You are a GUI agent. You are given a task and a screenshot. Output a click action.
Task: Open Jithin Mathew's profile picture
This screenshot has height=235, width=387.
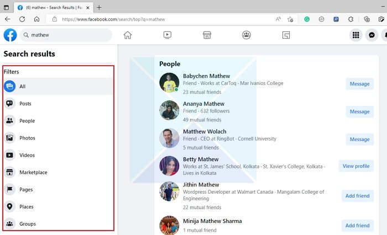(169, 191)
